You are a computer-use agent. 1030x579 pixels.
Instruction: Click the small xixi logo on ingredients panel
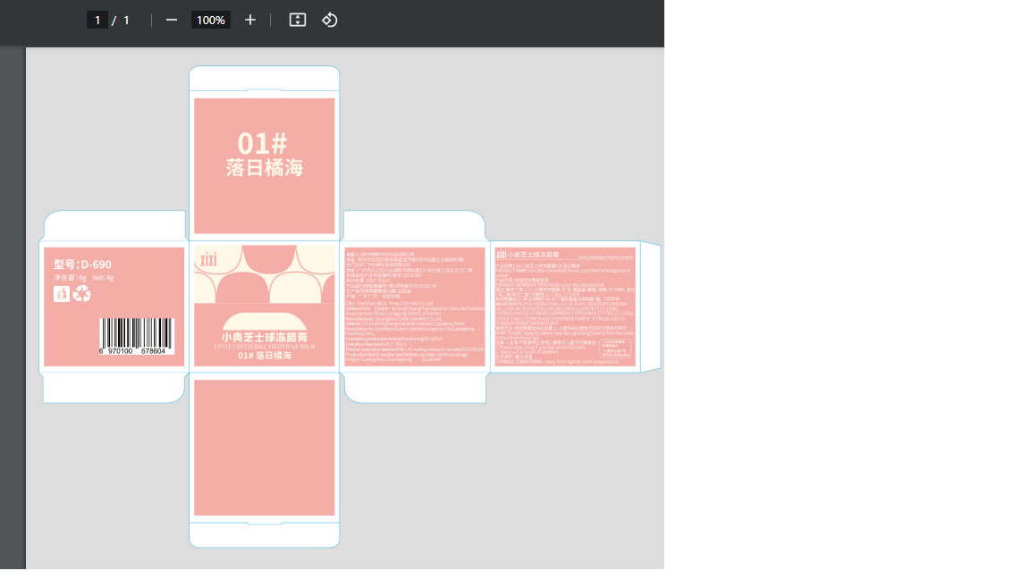click(501, 256)
